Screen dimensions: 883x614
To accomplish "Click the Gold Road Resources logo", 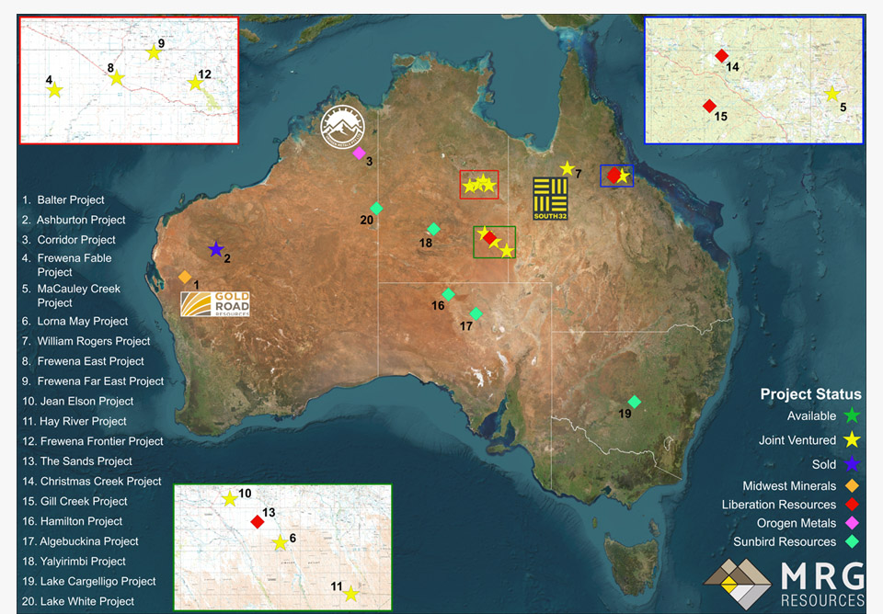I will point(215,304).
